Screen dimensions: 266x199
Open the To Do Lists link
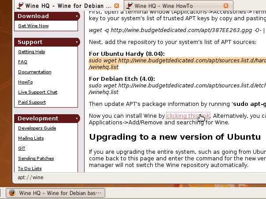point(30,169)
